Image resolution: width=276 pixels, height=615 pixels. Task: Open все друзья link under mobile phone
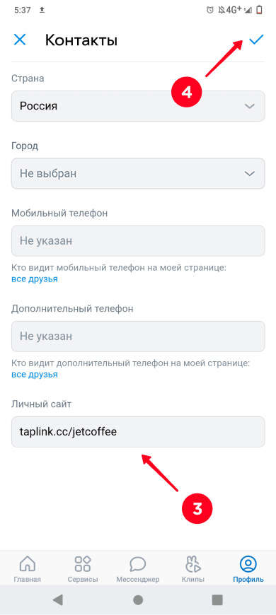tap(35, 279)
